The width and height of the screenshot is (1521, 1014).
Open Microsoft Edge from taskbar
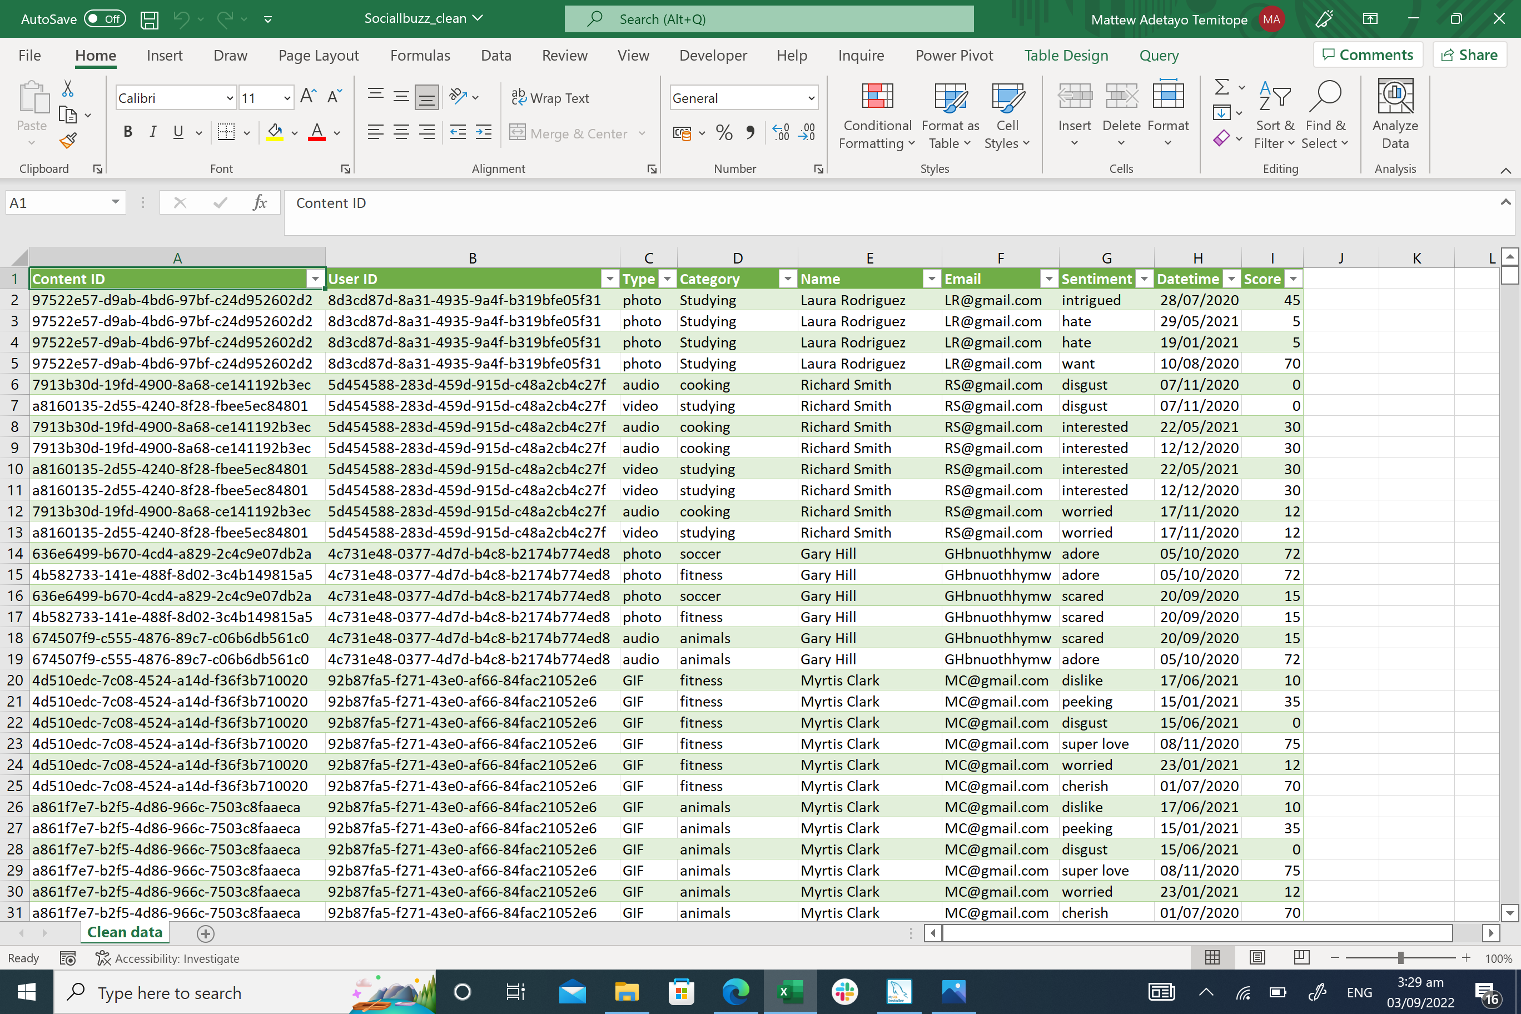(736, 991)
